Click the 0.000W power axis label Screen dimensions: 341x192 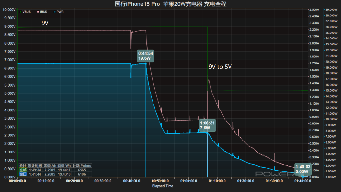331,177
